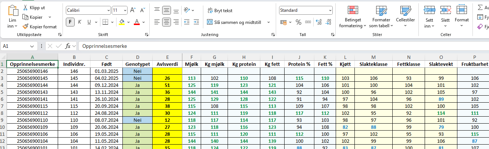489x149 pixels.
Task: Select cell 250656900144
Action: click(x=32, y=85)
